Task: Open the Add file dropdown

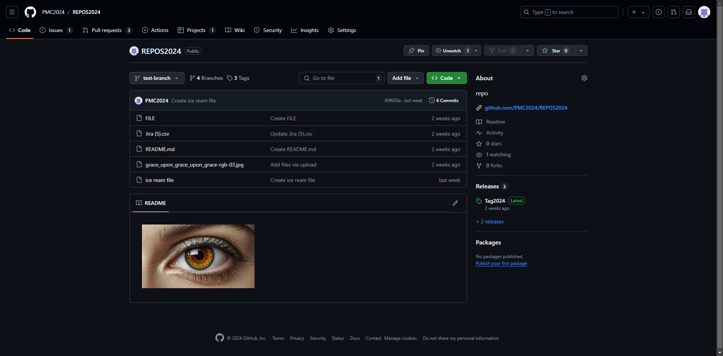Action: click(x=405, y=78)
